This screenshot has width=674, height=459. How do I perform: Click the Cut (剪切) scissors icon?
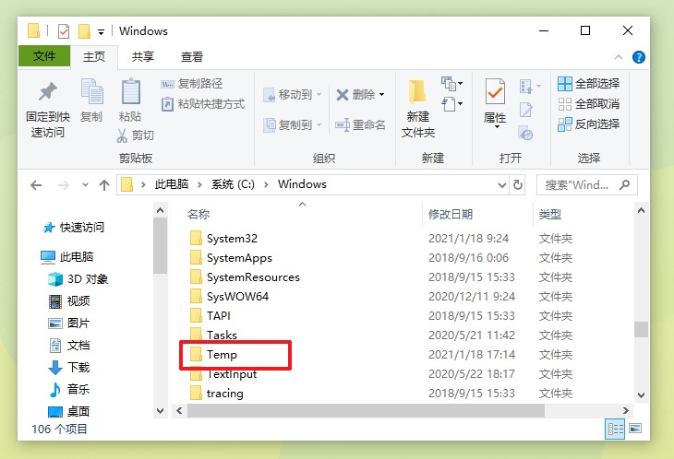(122, 135)
